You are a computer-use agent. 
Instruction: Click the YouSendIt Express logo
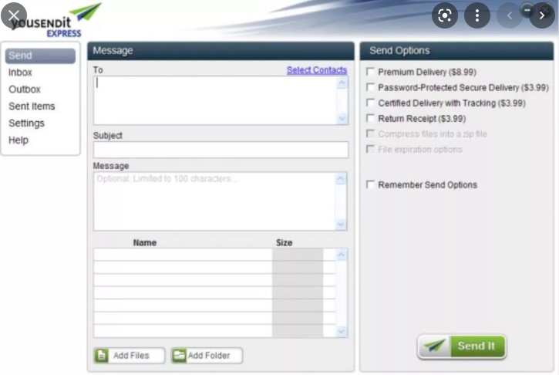56,22
